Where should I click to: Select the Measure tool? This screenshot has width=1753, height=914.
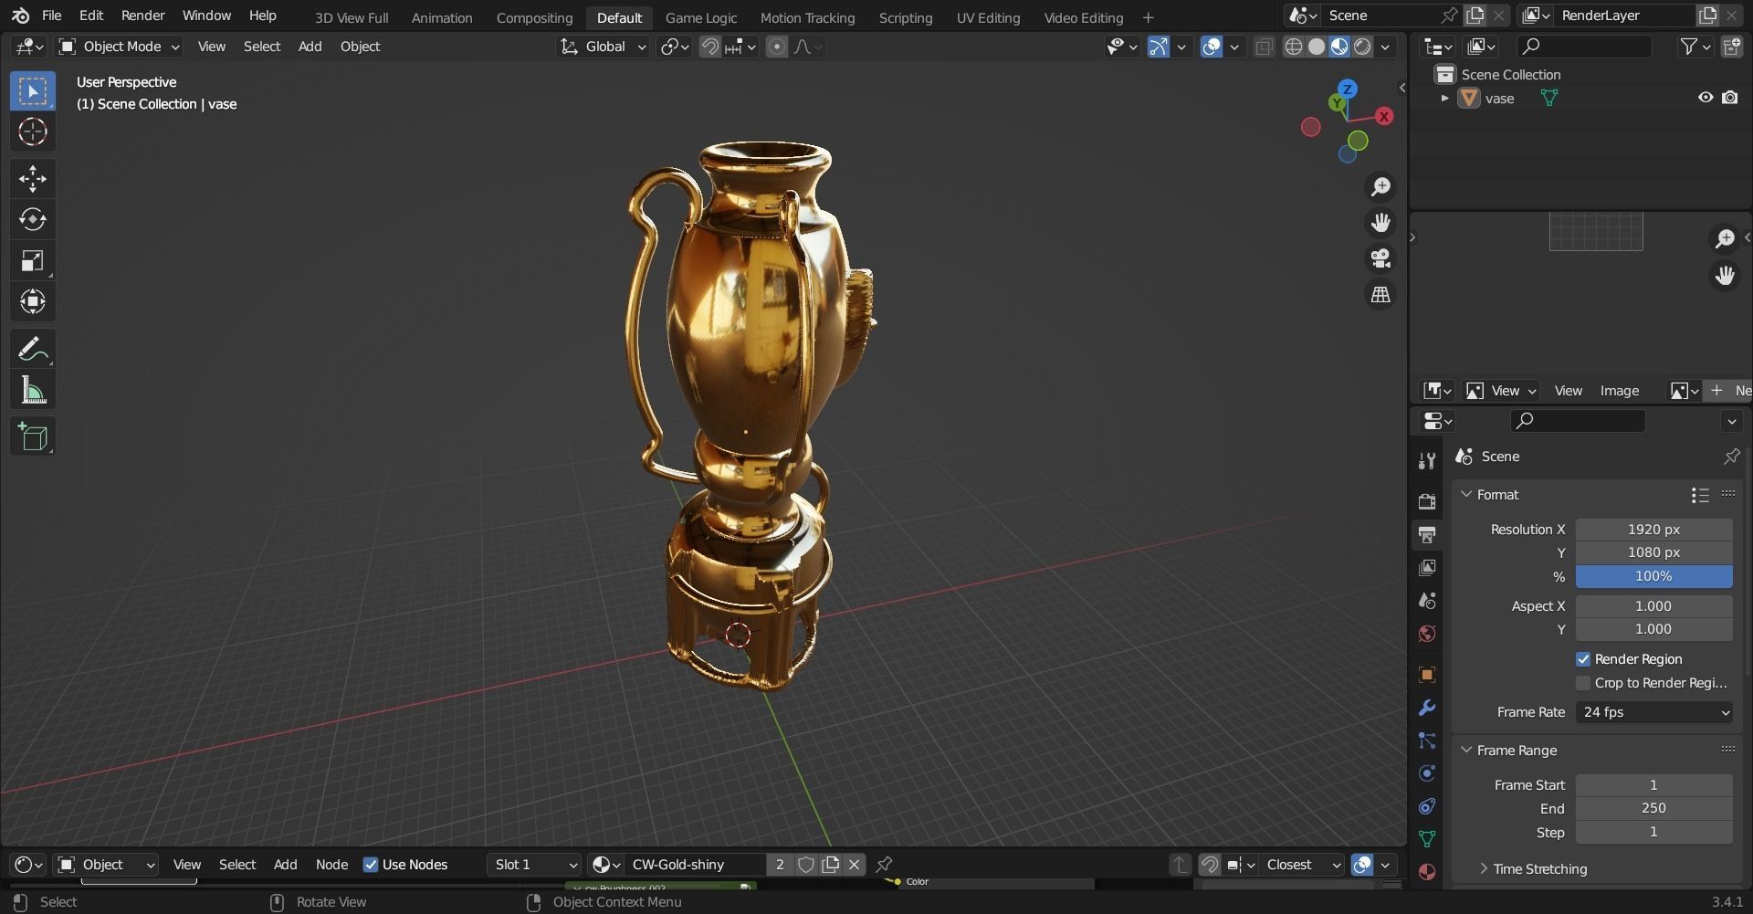tap(33, 391)
